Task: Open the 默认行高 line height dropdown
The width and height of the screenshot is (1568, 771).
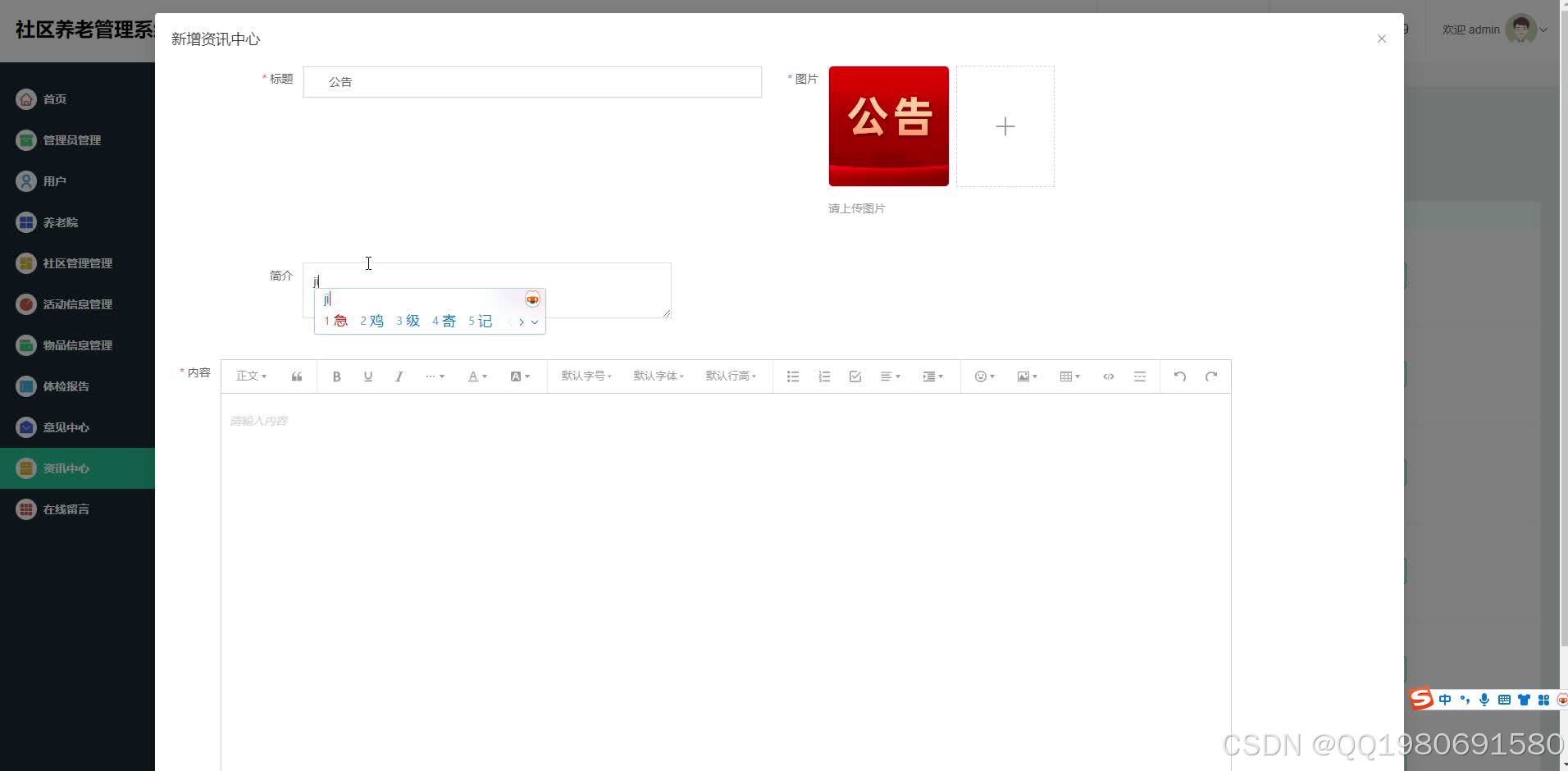Action: point(731,376)
